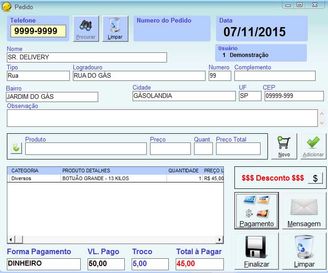The height and width of the screenshot is (273, 328).
Task: Click the green product lookup icon
Action: tap(17, 148)
